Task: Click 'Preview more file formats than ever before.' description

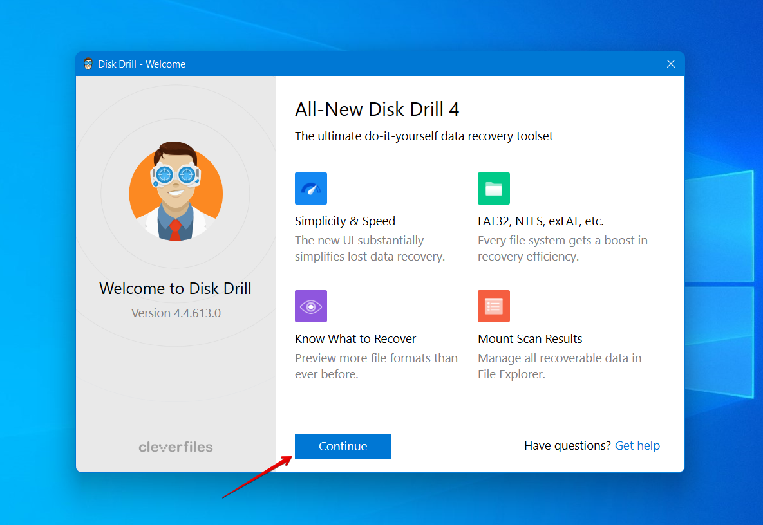Action: click(x=376, y=366)
